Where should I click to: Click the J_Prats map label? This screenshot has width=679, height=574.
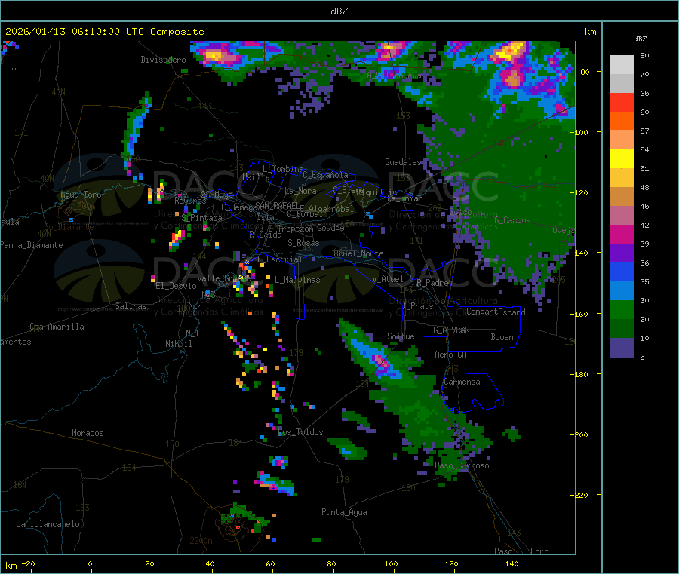(417, 306)
